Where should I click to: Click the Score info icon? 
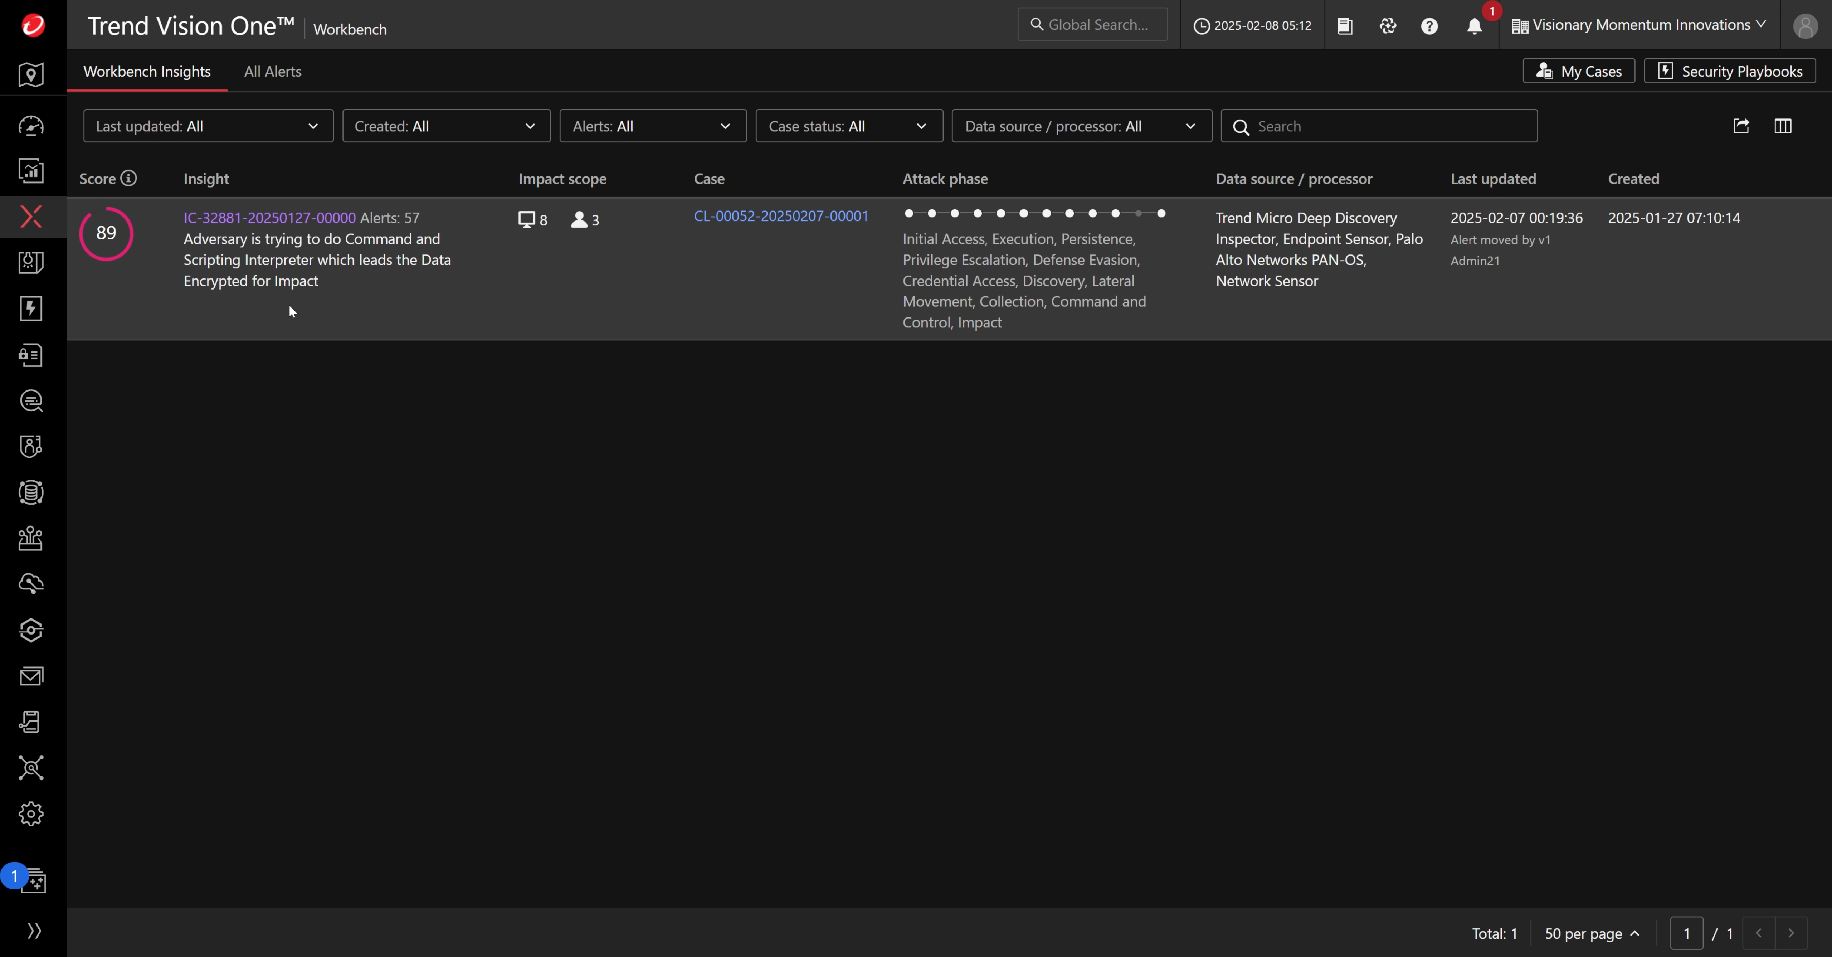tap(129, 179)
